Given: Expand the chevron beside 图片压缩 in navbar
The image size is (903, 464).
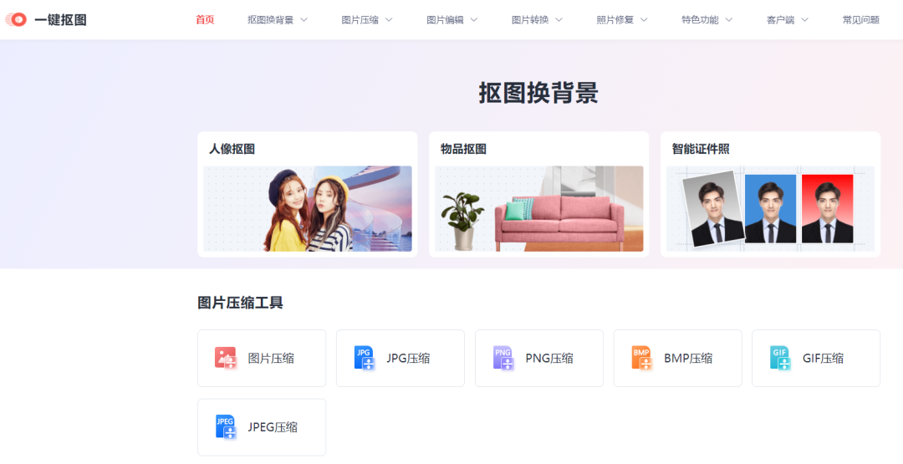Looking at the screenshot, I should pos(389,19).
